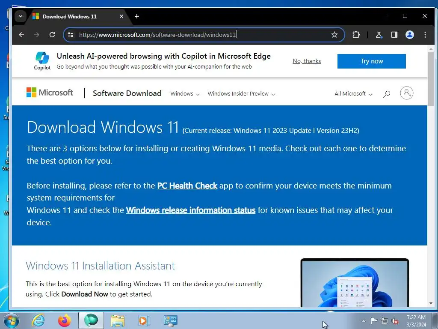
Task: Expand the Windows menu
Action: tap(185, 94)
